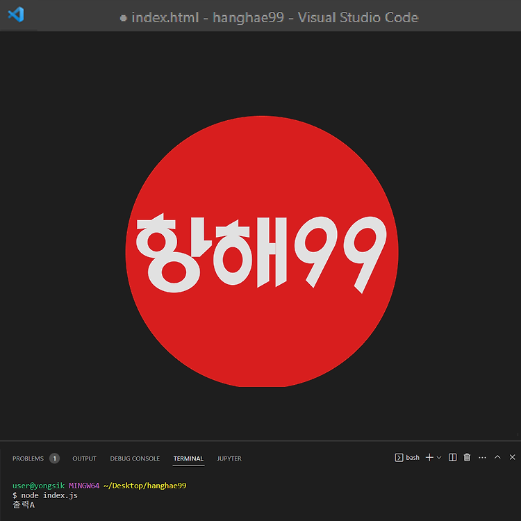Click the 'node index.js' command line
Screen dimensions: 521x521
click(x=49, y=495)
